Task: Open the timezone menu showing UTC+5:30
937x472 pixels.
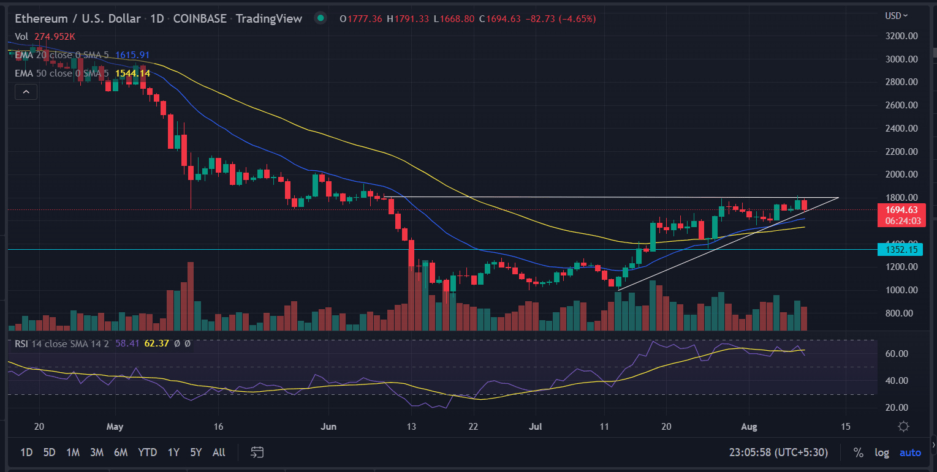Action: coord(778,452)
